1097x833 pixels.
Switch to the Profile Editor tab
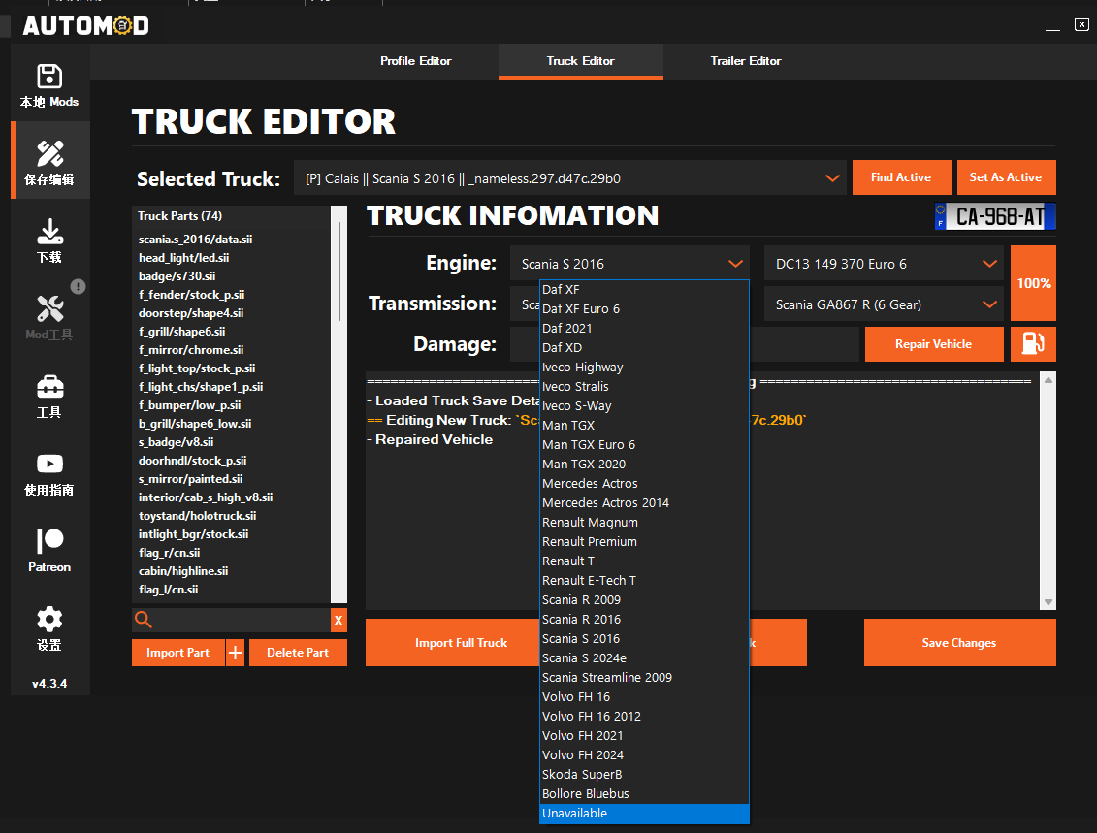pos(415,61)
